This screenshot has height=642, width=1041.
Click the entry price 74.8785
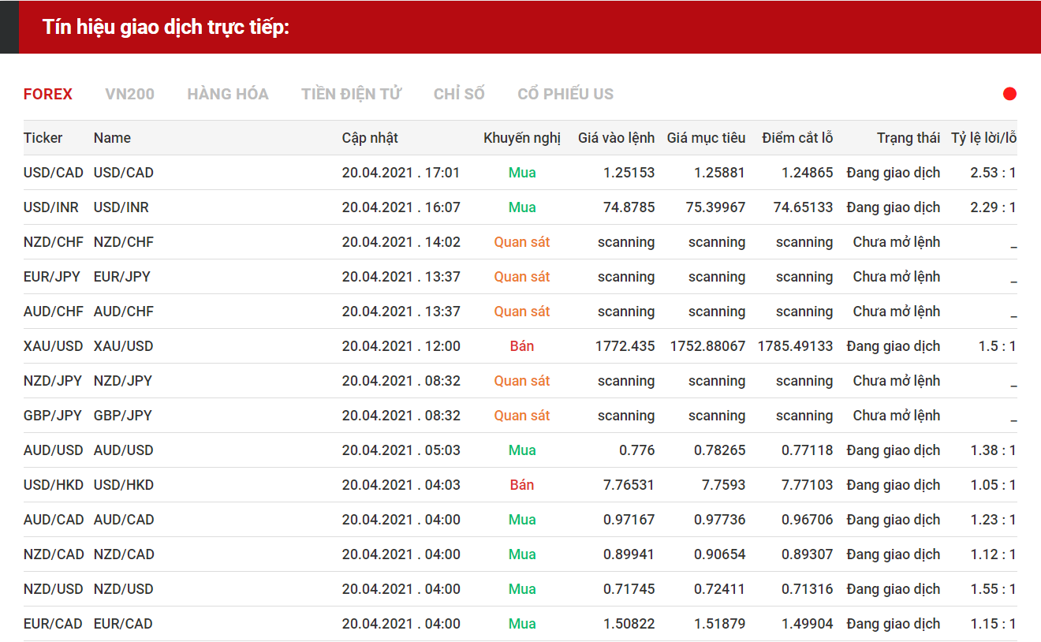629,207
